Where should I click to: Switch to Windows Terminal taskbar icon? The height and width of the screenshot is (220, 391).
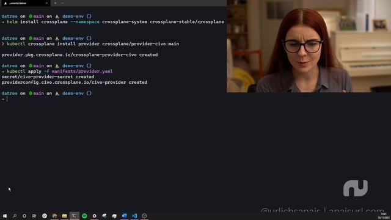point(75,216)
